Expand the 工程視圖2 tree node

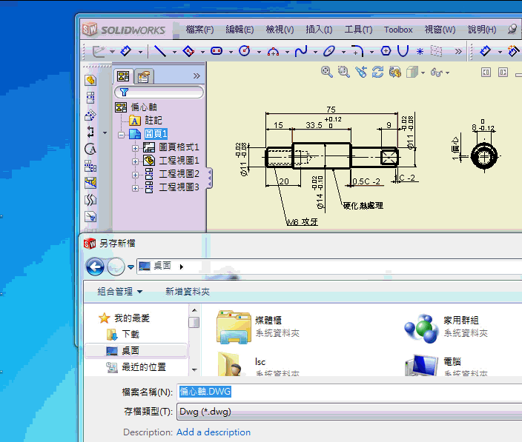[135, 175]
